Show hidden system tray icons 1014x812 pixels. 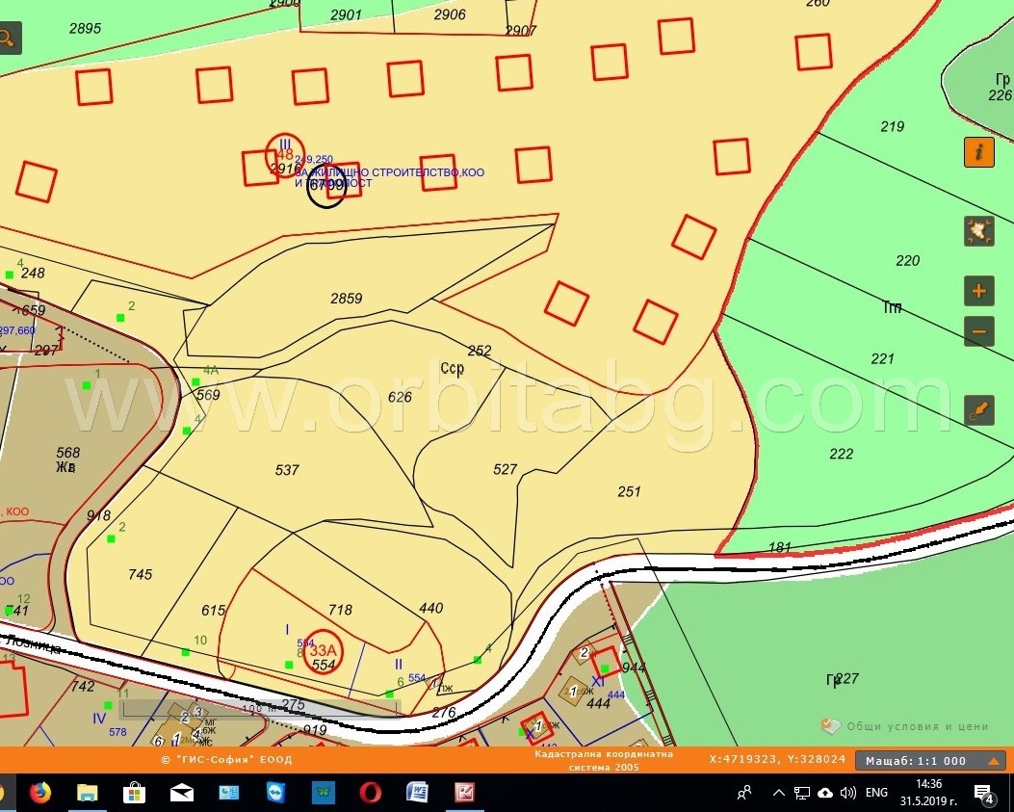point(778,793)
